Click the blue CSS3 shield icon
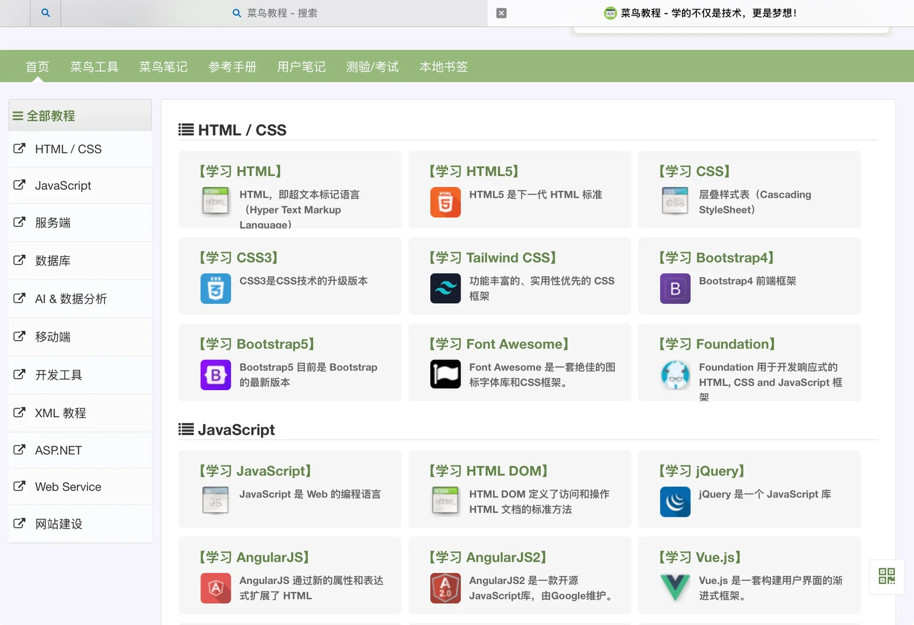 coord(215,288)
